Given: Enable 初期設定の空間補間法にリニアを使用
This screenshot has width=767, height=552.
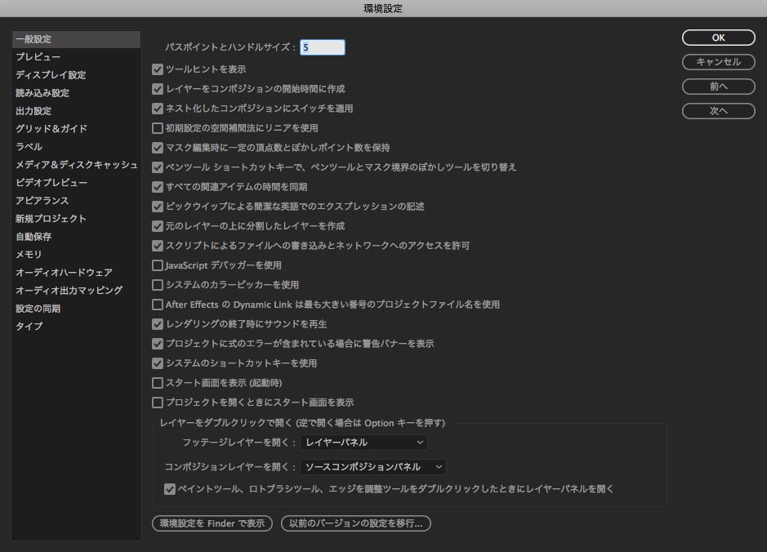Looking at the screenshot, I should (x=158, y=128).
